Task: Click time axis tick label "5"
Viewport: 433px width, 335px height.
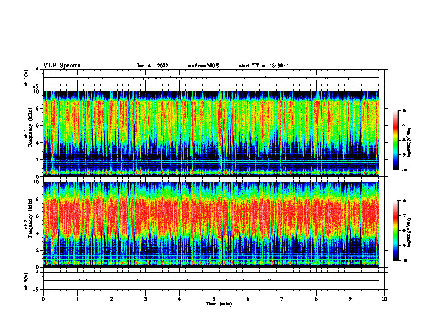Action: click(x=214, y=299)
